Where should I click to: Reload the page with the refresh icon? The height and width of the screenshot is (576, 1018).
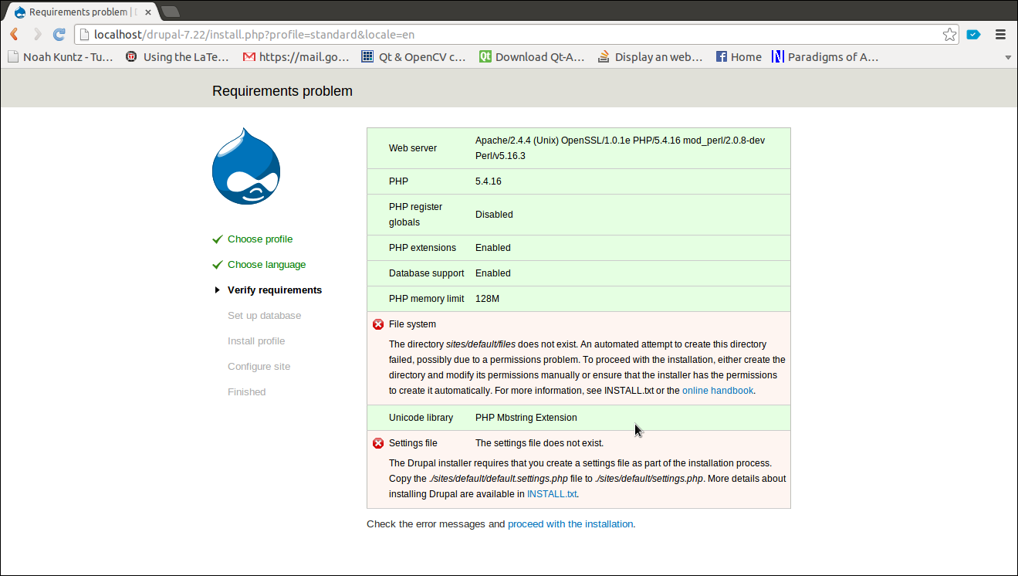[x=59, y=34]
